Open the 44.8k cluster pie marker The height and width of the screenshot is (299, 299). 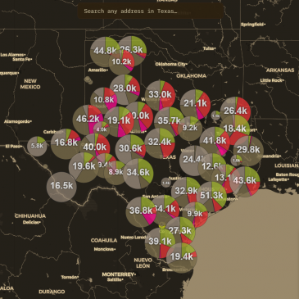pos(105,52)
